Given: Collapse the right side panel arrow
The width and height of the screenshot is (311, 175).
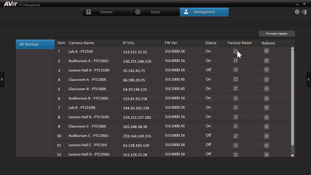Looking at the screenshot, I should pos(309,79).
